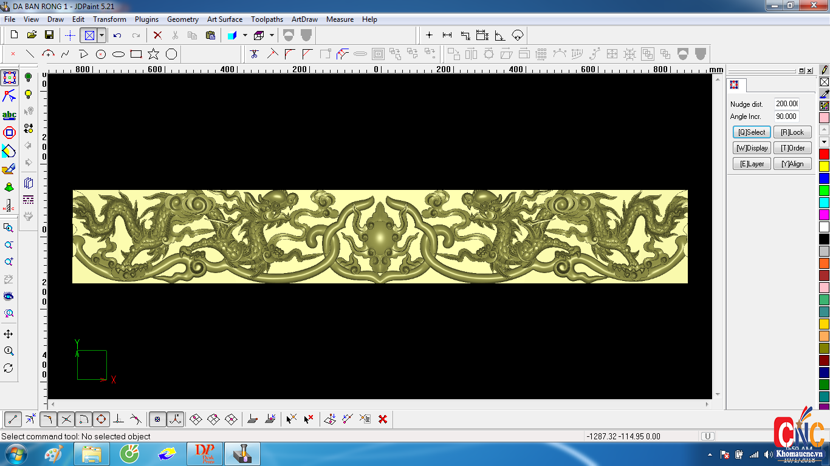Expand the cyan cube view dropdown arrow
830x466 pixels.
pos(245,35)
